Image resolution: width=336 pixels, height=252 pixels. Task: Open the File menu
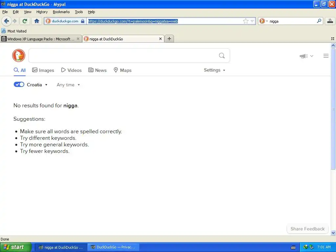[x=5, y=12]
